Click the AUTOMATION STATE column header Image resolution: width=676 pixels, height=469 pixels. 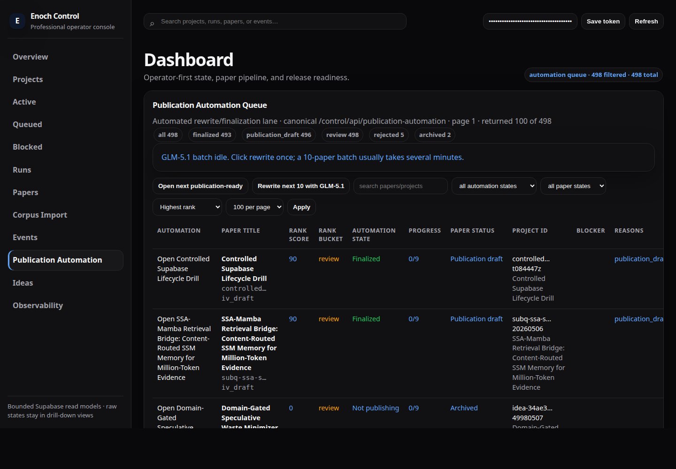(x=374, y=235)
